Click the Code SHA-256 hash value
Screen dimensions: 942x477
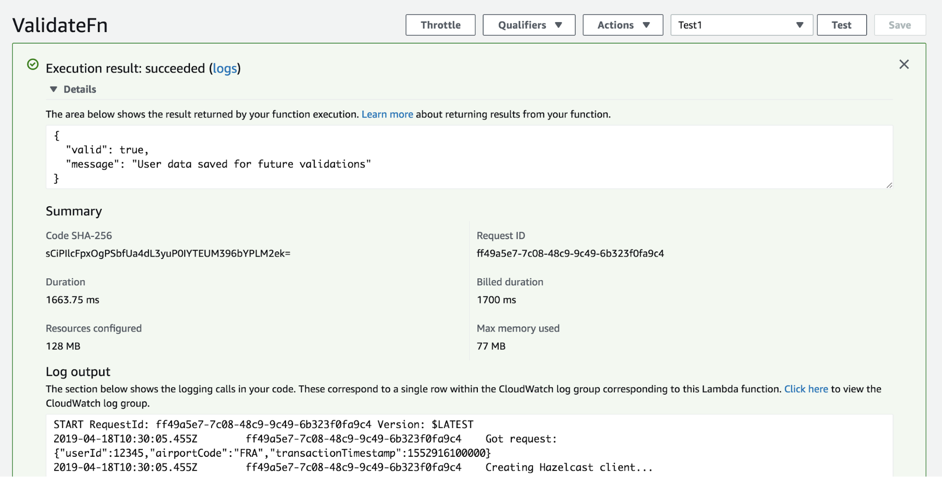click(x=168, y=254)
